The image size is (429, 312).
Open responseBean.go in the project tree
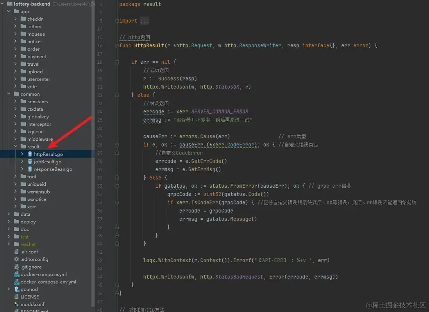coord(53,169)
